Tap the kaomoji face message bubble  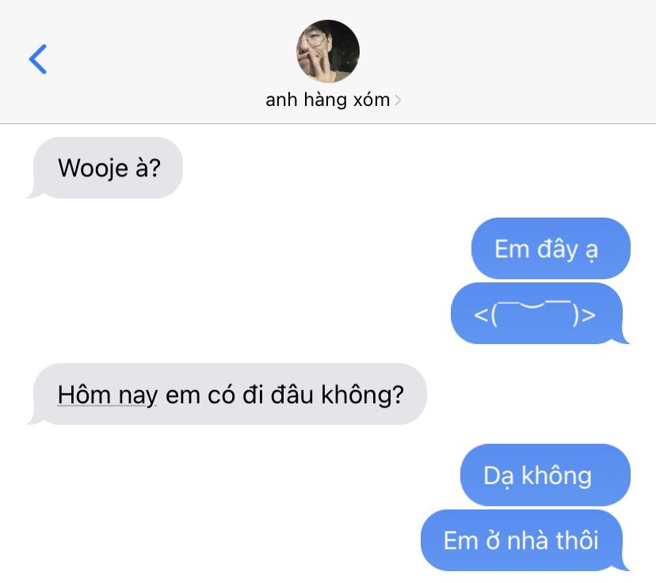[x=540, y=313]
